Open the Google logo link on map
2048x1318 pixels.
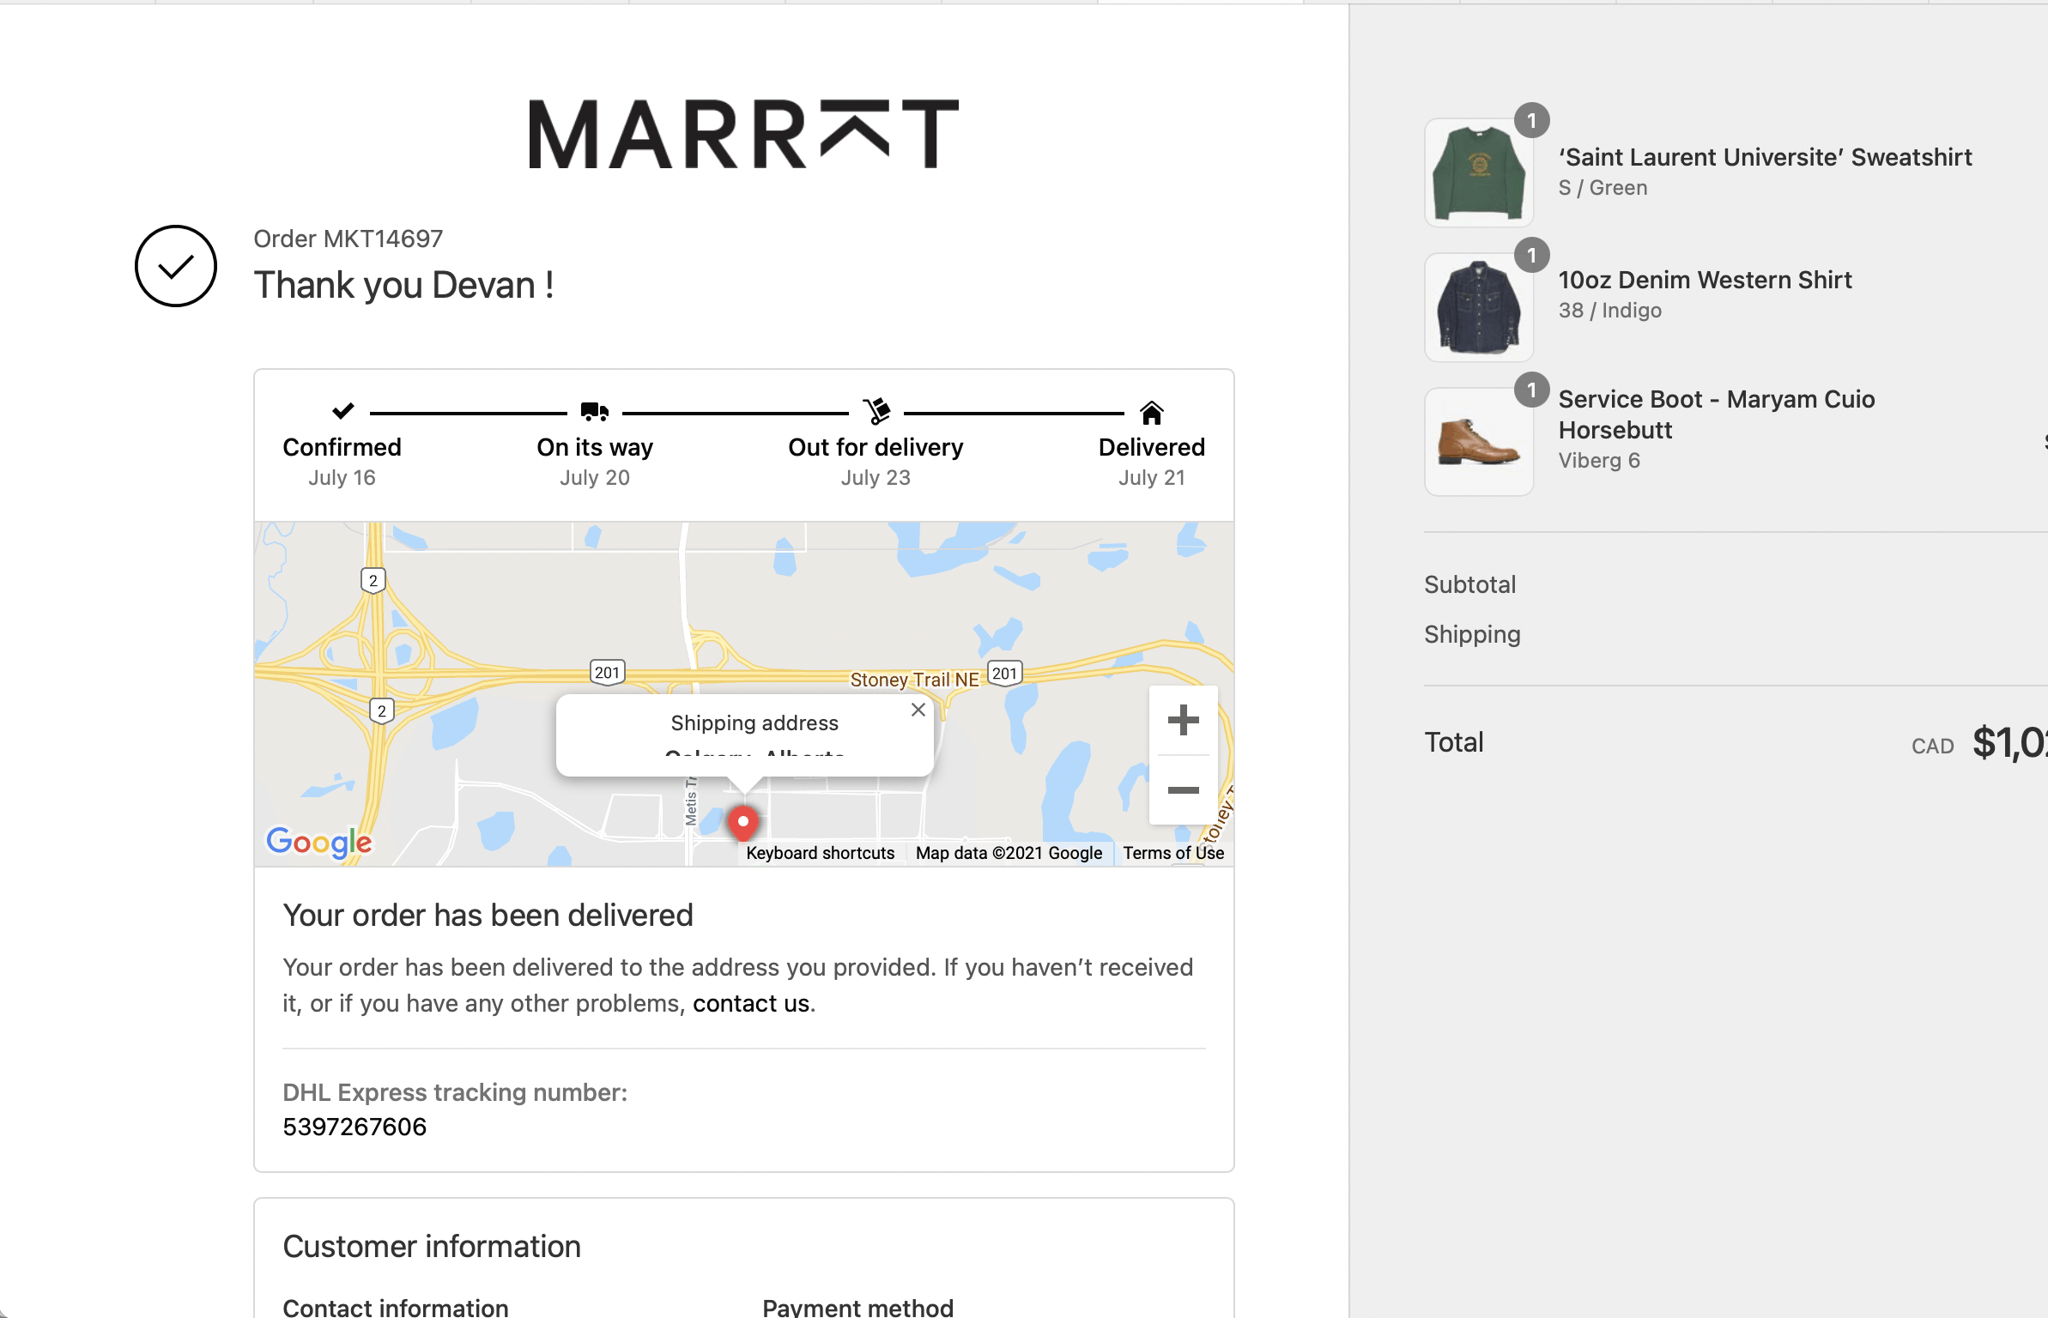coord(319,843)
